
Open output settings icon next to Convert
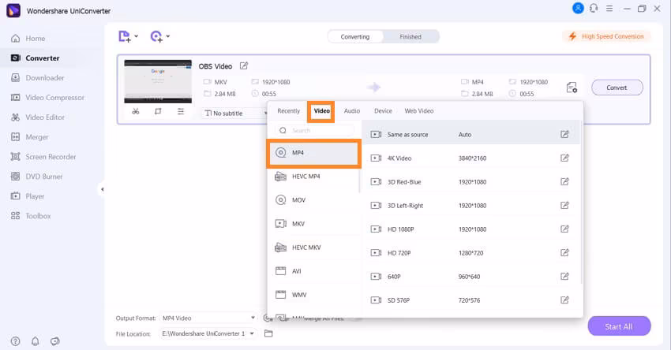click(x=572, y=87)
